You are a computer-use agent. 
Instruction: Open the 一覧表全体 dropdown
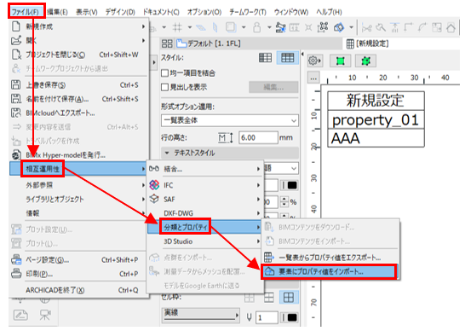[230, 120]
